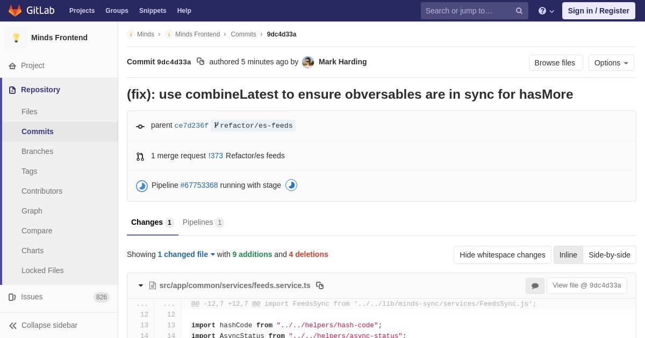Image resolution: width=645 pixels, height=338 pixels.
Task: Select Tags in the Repository sidebar
Action: click(60, 171)
